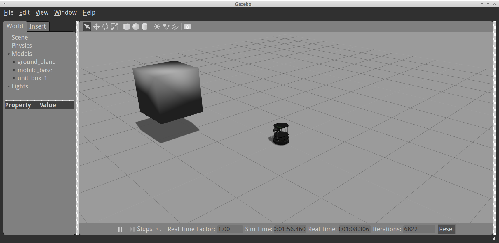Open the window menu in title bar
This screenshot has height=243, width=499.
(4, 4)
